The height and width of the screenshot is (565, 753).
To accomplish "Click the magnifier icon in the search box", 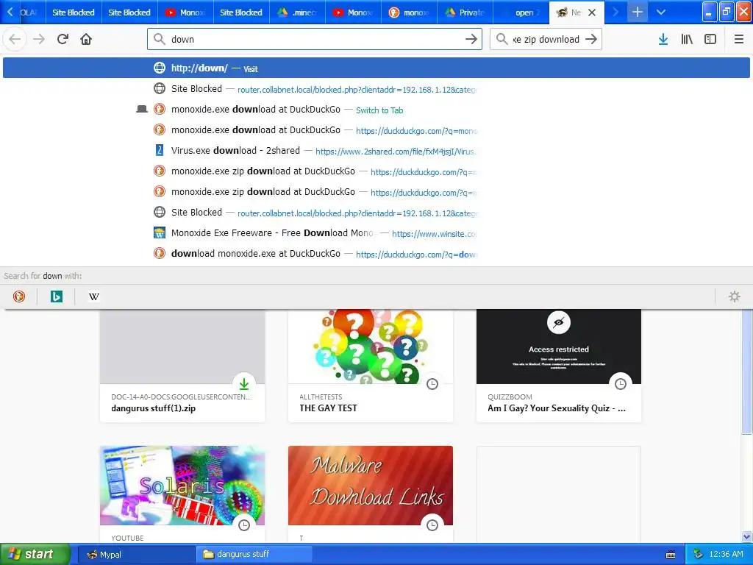I will point(502,39).
